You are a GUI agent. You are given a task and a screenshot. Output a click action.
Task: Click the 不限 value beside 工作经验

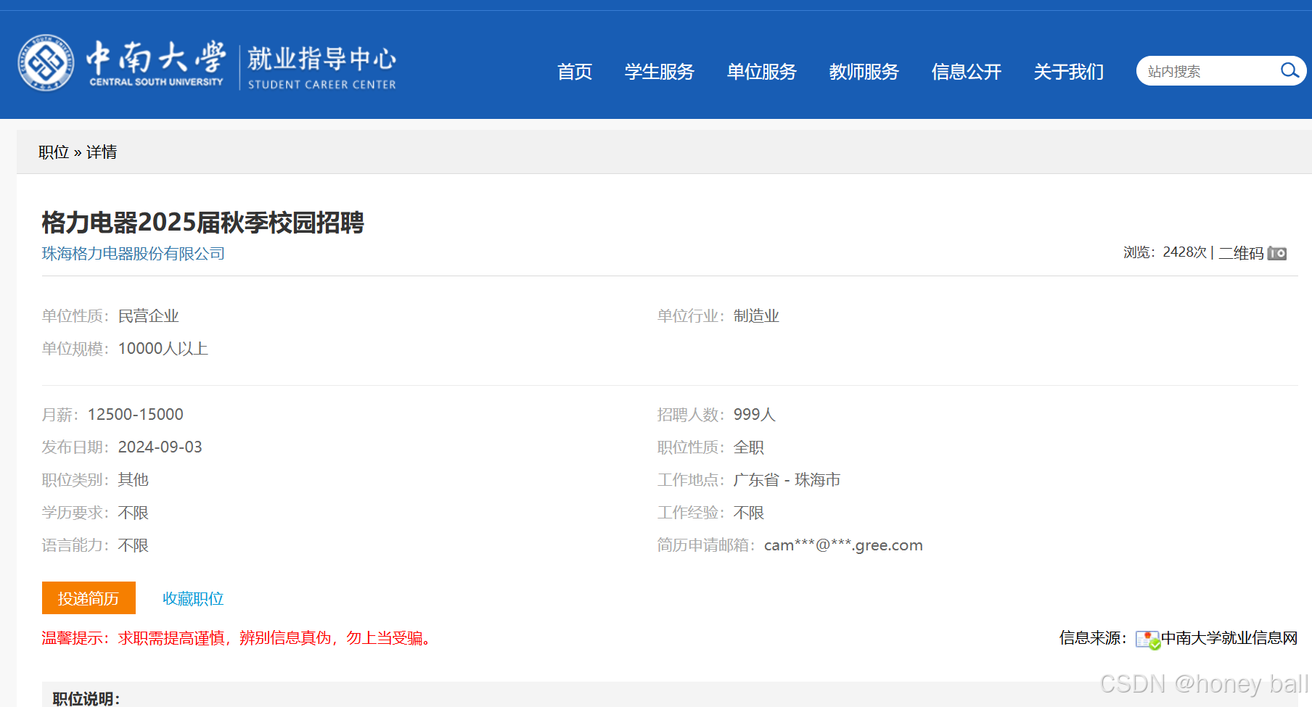click(x=749, y=513)
